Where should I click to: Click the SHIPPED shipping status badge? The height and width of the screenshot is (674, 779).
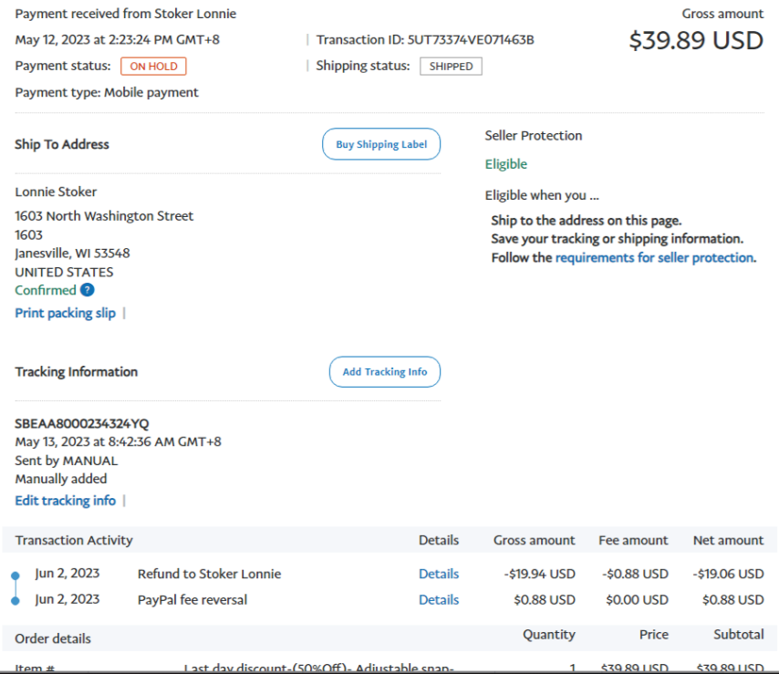451,67
